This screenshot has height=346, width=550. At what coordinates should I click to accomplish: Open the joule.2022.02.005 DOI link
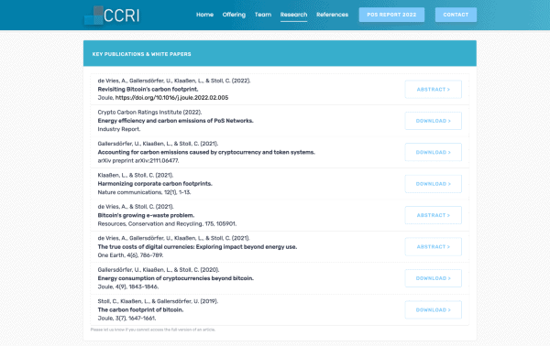[x=172, y=98]
